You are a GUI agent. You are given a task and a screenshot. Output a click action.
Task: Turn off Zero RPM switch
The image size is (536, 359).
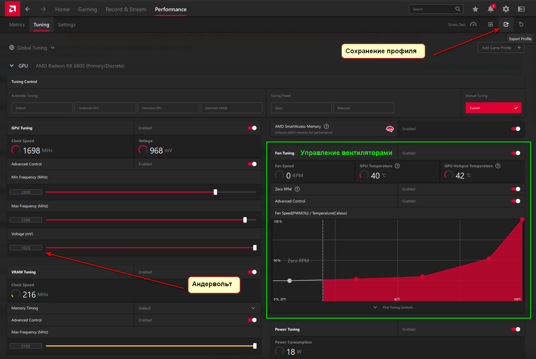[x=516, y=189]
